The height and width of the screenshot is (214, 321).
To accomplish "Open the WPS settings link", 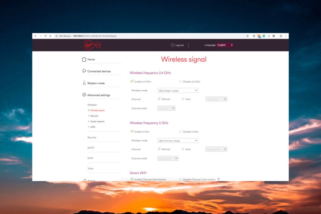I will pos(93,127).
